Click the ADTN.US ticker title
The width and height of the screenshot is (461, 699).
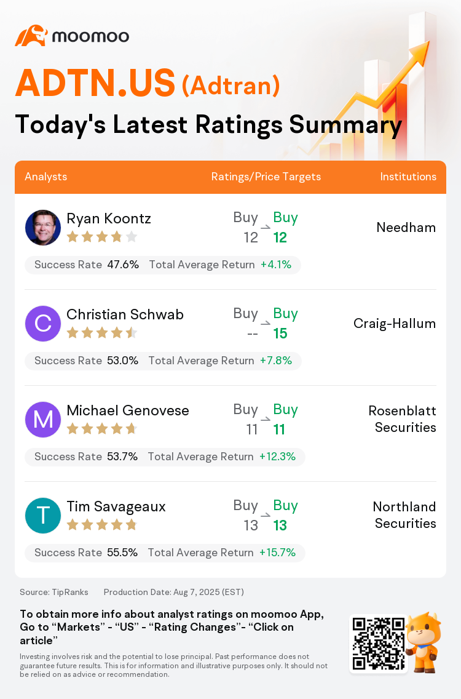click(95, 83)
